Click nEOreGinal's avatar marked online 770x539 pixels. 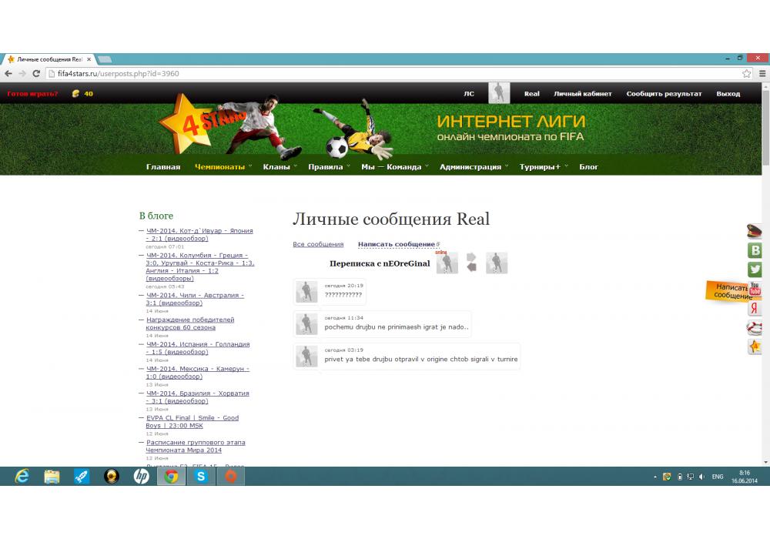(x=447, y=263)
